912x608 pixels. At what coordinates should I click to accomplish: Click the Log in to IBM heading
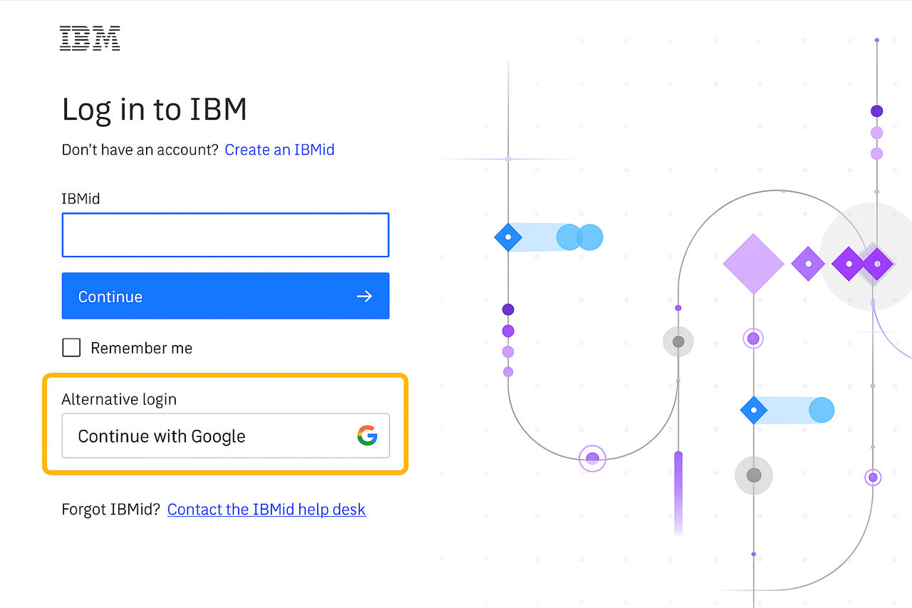155,109
